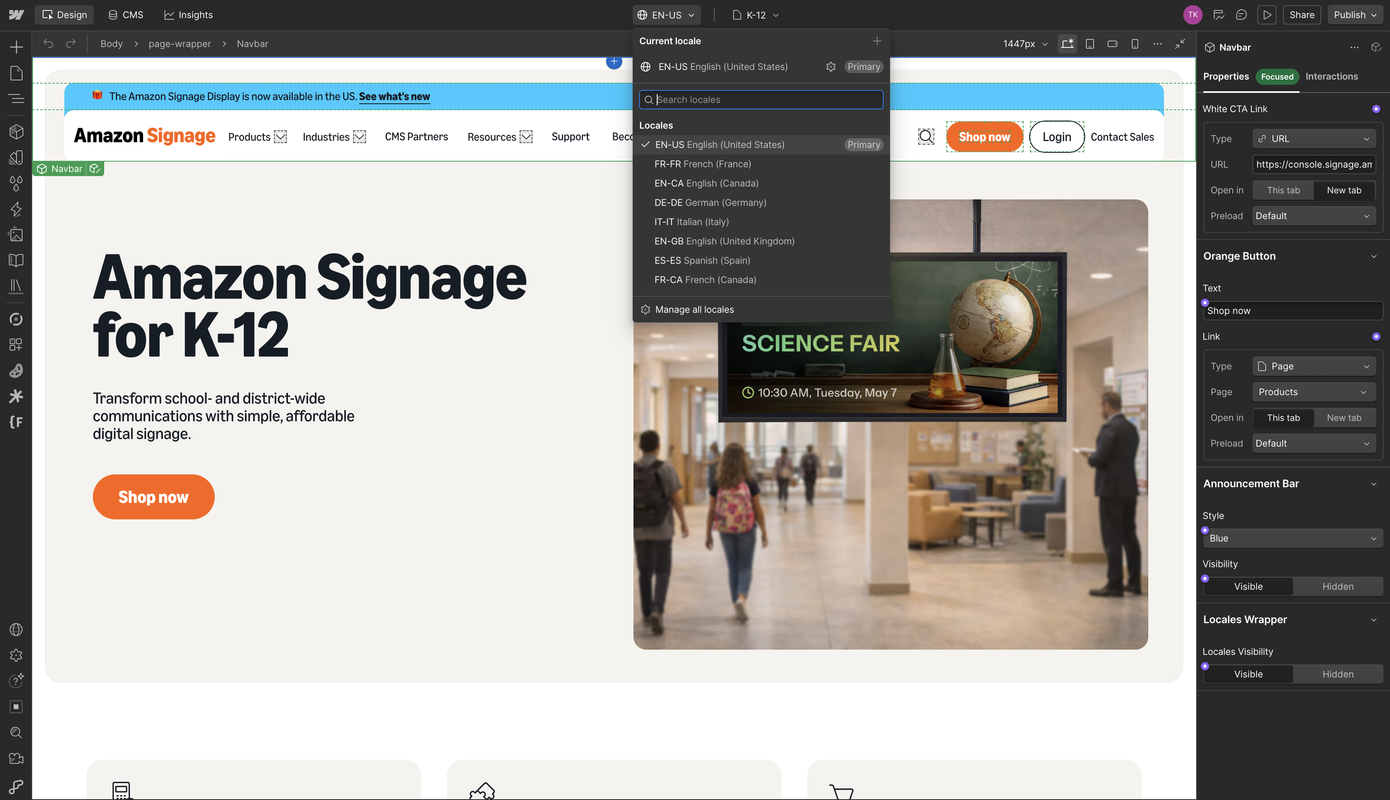Switch to the CMS tab
The image size is (1390, 800).
coord(126,15)
